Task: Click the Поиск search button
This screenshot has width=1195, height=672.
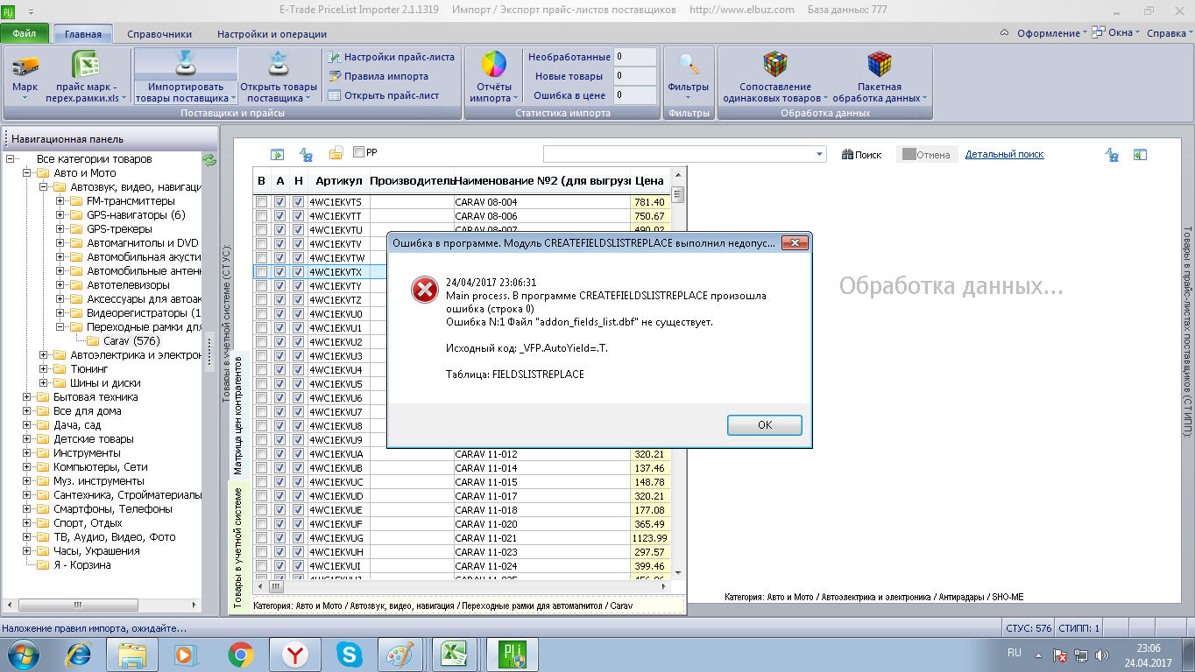Action: [x=862, y=155]
